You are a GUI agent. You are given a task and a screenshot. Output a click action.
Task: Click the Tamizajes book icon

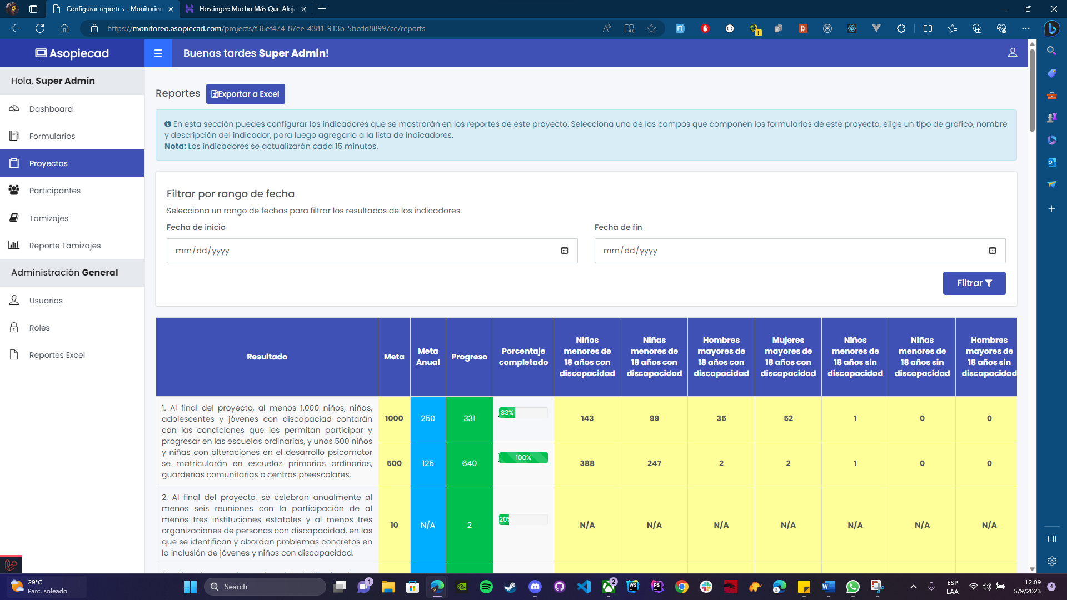click(x=14, y=218)
